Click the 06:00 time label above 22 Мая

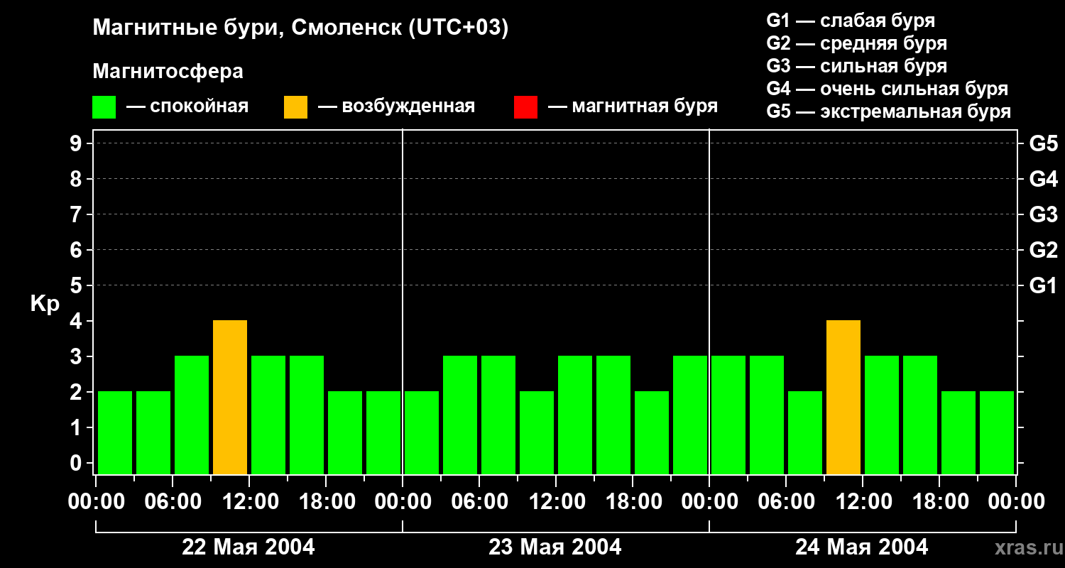(173, 502)
